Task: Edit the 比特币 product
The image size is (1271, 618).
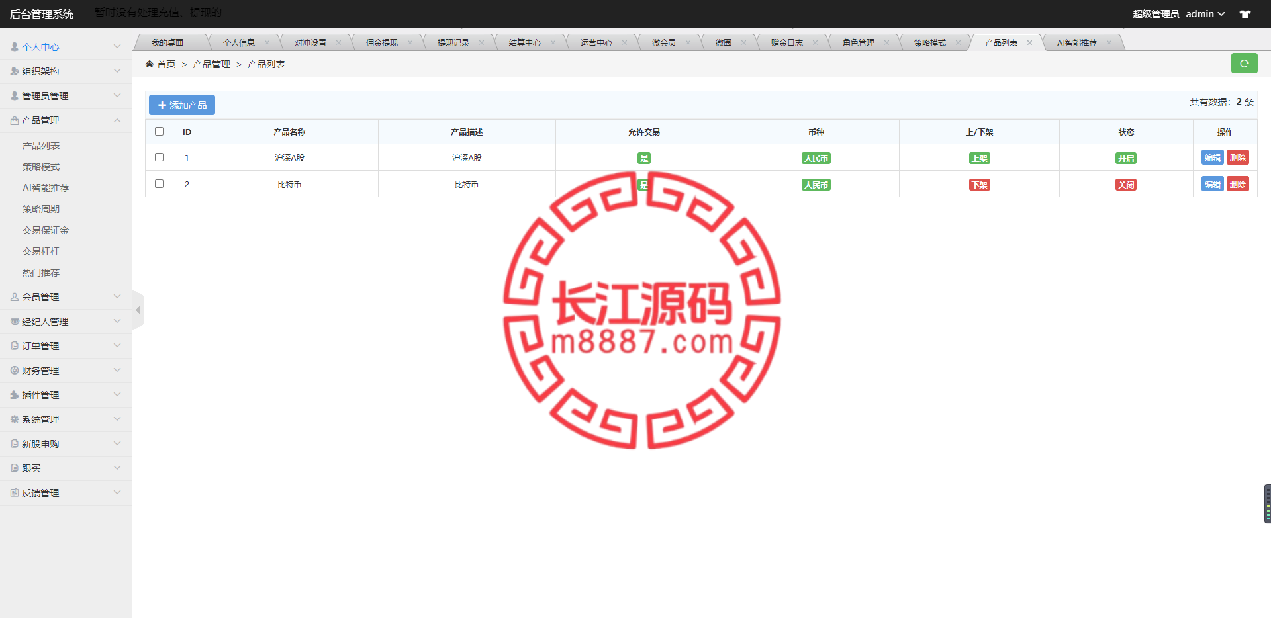Action: point(1213,184)
